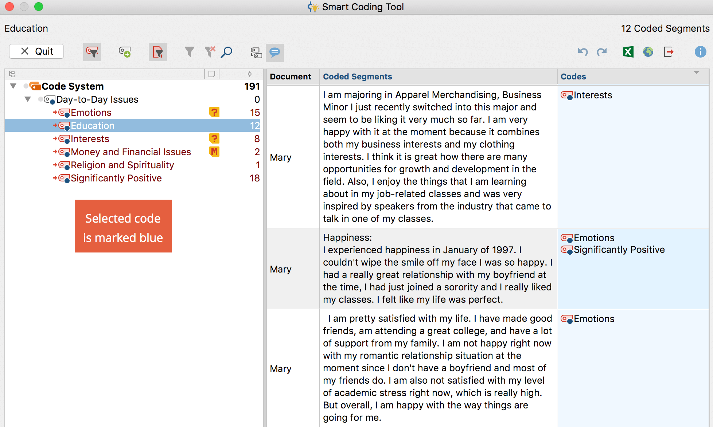Collapse the Day-to-Day Issues node
This screenshot has width=713, height=427.
28,99
